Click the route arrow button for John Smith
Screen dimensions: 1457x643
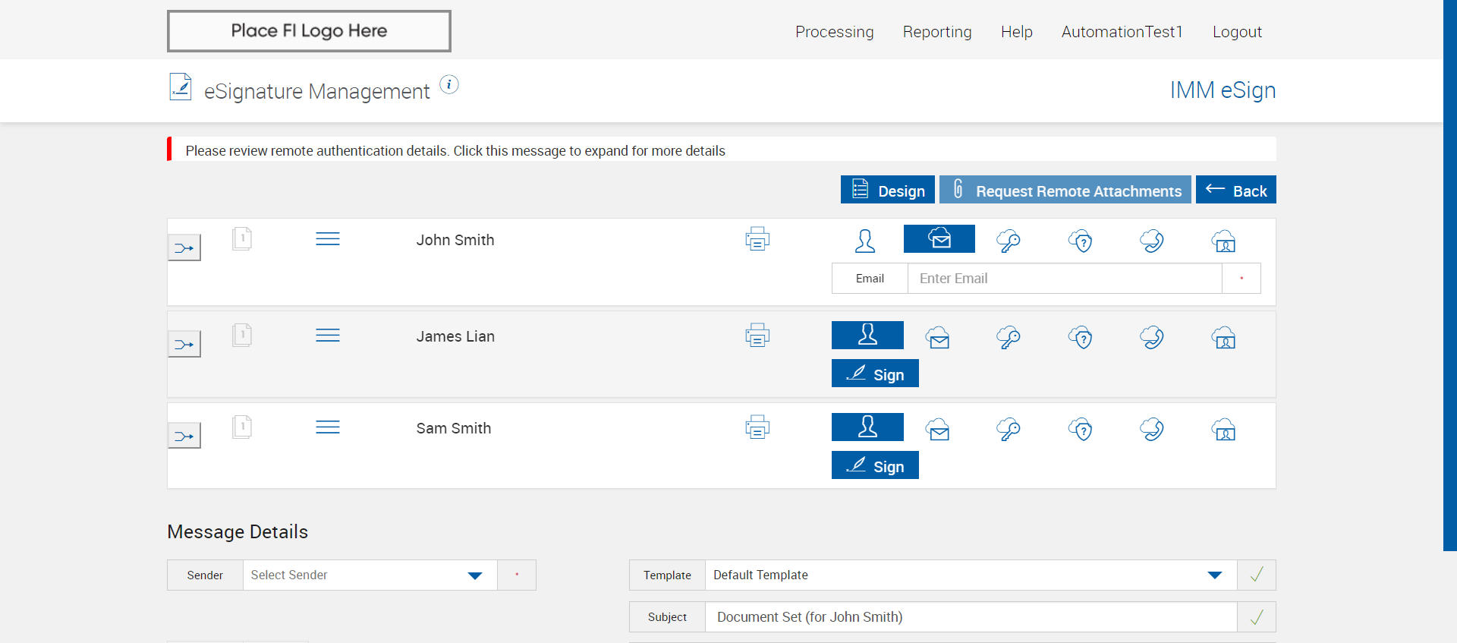[x=184, y=247]
